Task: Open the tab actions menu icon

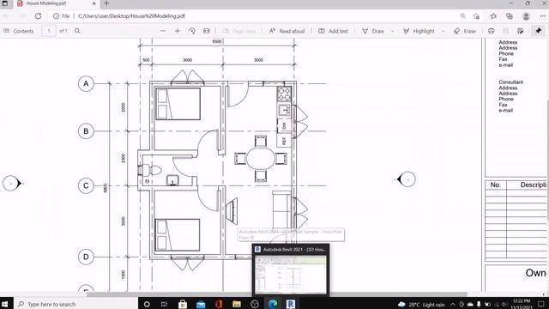Action: 5,3
